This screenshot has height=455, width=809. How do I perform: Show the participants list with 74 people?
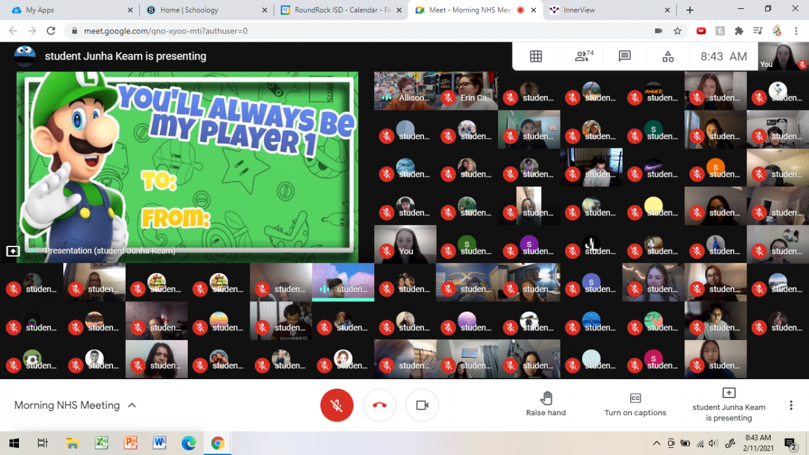point(584,56)
